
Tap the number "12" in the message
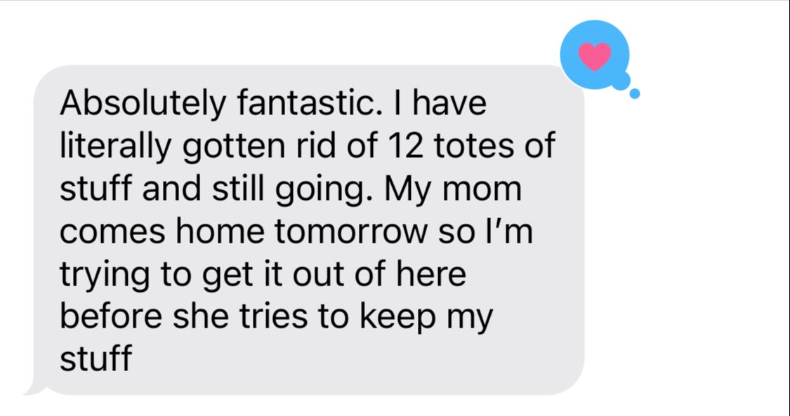406,147
